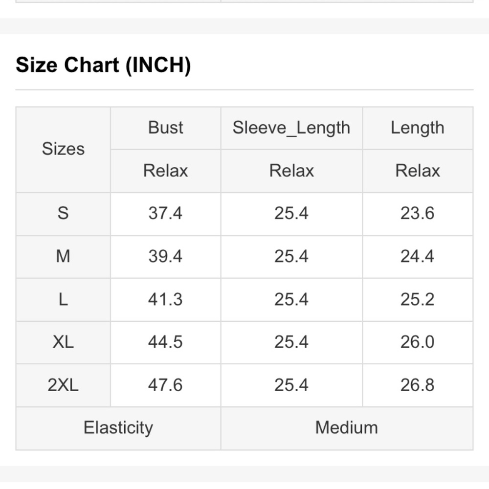Select the Medium elasticity value
The width and height of the screenshot is (489, 489).
click(346, 428)
